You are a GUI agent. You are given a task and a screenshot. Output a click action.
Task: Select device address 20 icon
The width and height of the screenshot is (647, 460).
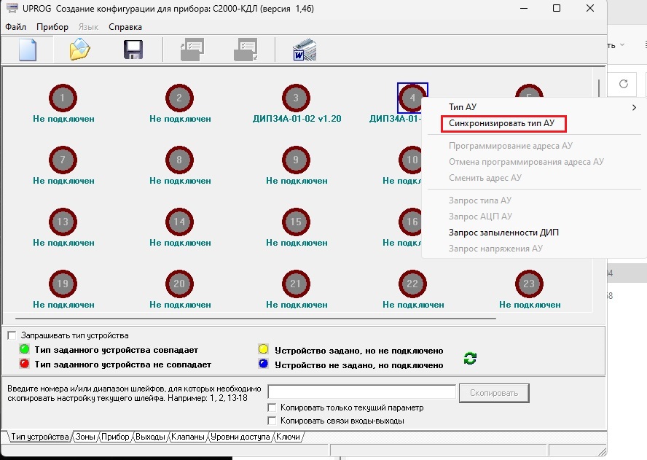[179, 284]
